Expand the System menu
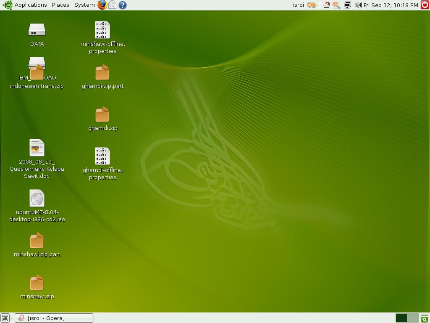This screenshot has height=323, width=430. pos(84,5)
